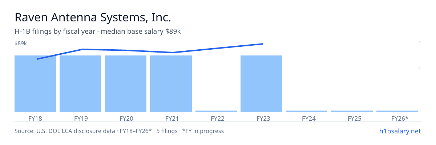Open the h1bsalary.net link
Viewport: 436px width, 145px height.
click(400, 131)
